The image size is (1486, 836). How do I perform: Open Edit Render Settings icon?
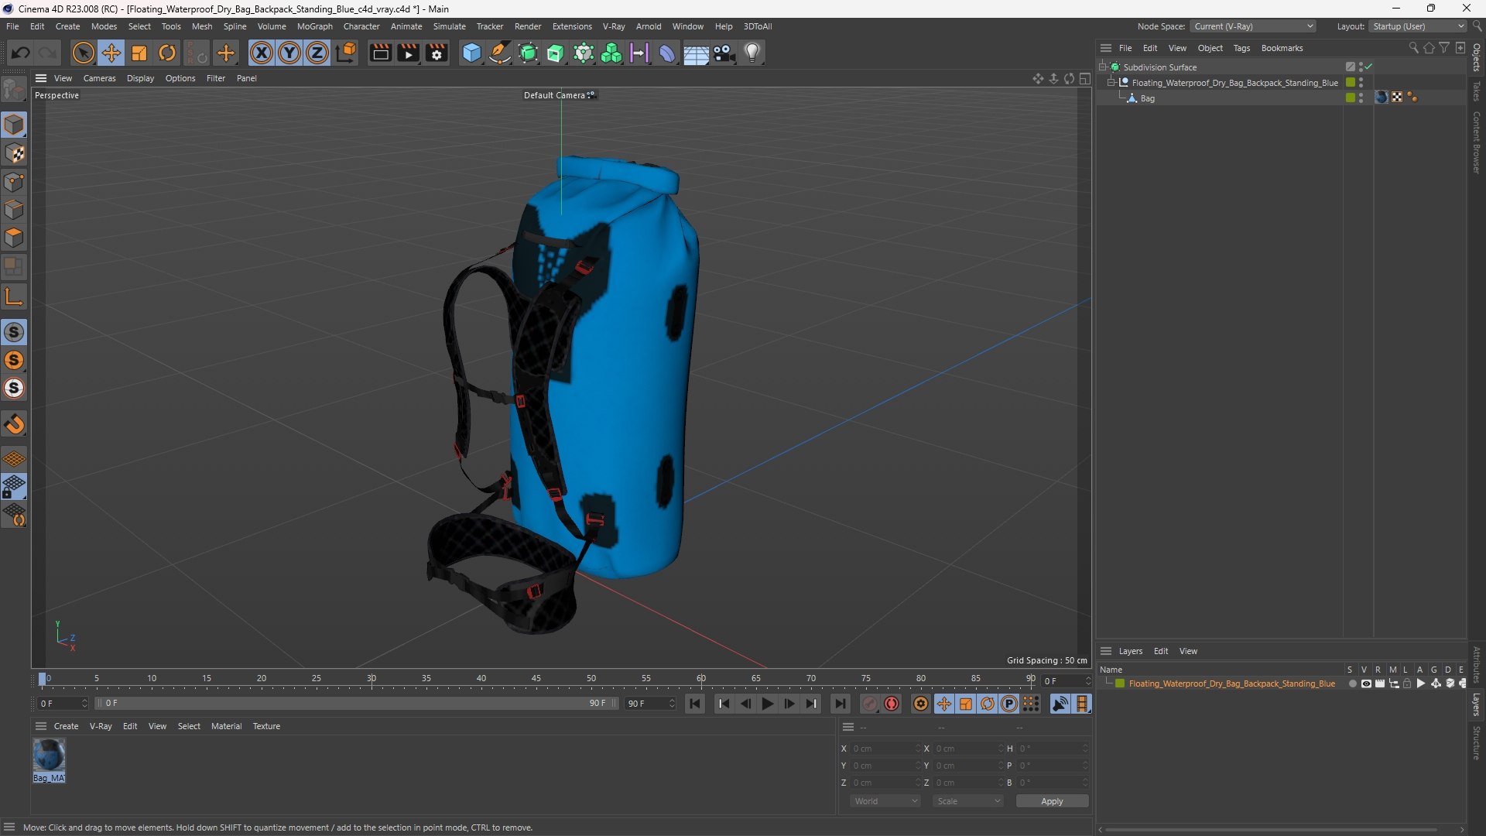pyautogui.click(x=437, y=53)
